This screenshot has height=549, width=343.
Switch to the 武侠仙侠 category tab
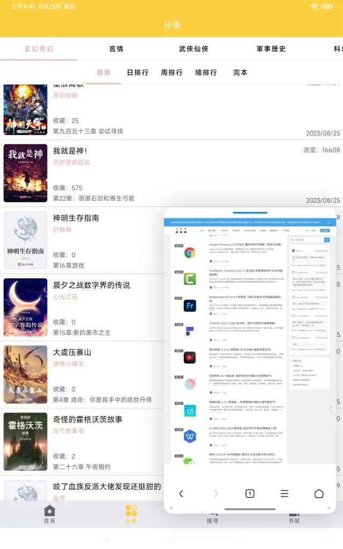tap(193, 49)
